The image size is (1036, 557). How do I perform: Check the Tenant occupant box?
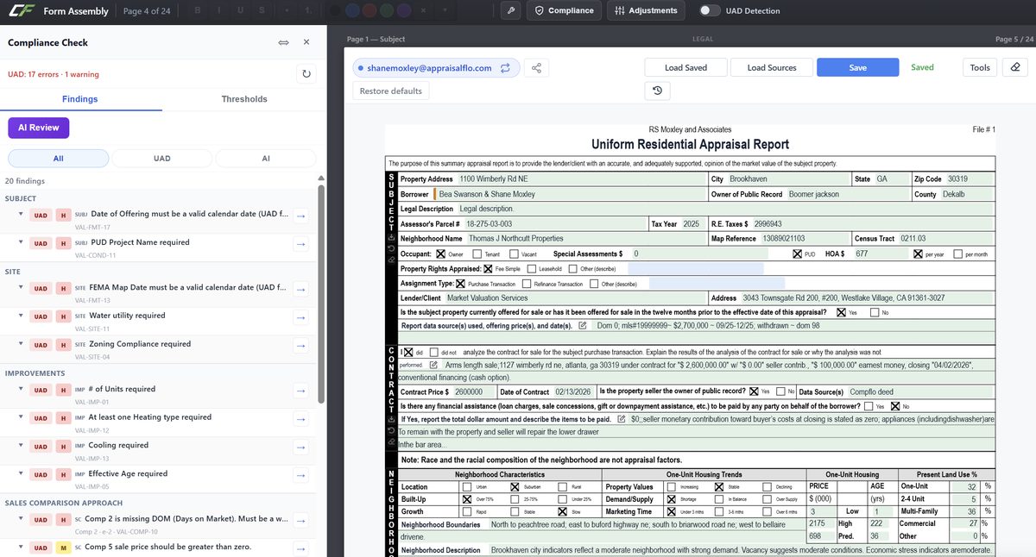[x=477, y=254]
